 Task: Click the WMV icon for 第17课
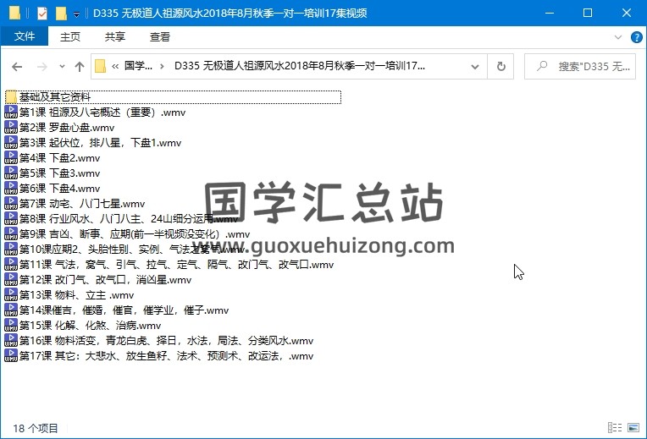[11, 356]
